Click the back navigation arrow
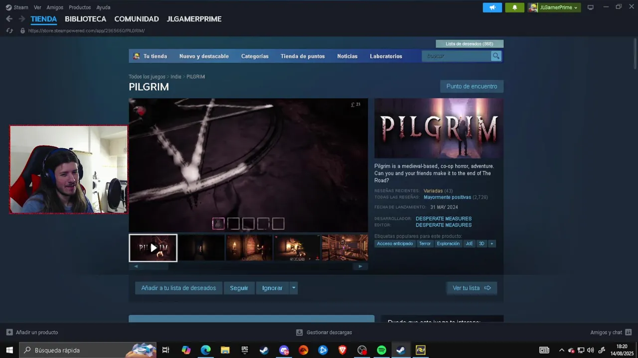Viewport: 638px width, 358px height. (x=9, y=19)
